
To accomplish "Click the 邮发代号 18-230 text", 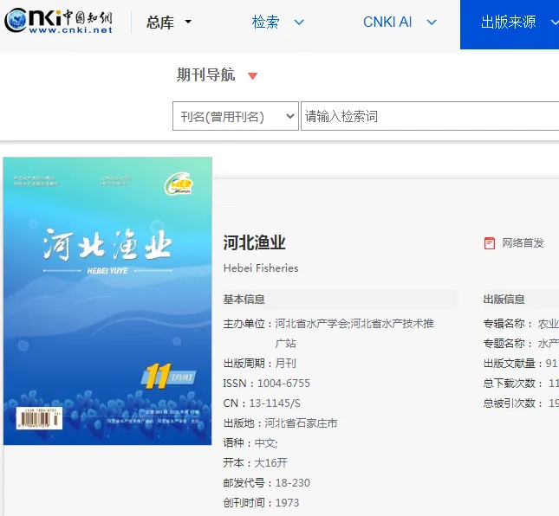I will [x=267, y=483].
